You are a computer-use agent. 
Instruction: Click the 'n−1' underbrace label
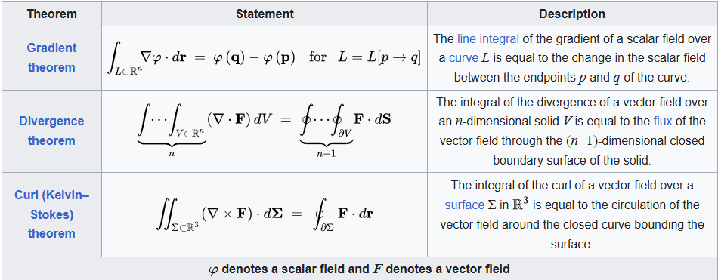coord(326,154)
